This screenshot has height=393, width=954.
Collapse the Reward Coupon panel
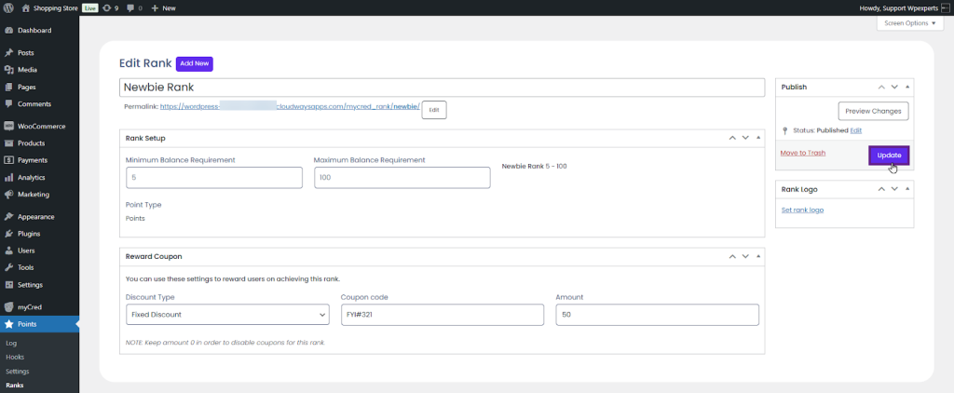tap(758, 255)
